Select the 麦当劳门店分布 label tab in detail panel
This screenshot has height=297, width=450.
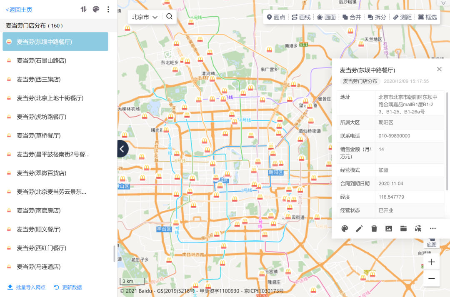coord(361,81)
